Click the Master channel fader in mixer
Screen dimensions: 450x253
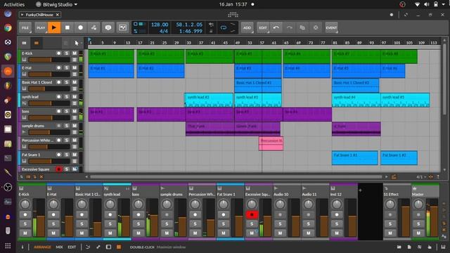434,217
